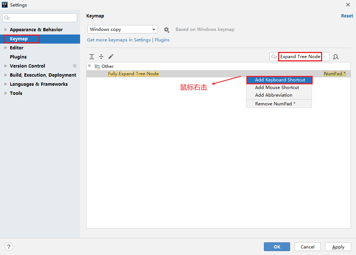Click the Tools label in sidebar
Screen dimensions: 356x255
tap(16, 93)
